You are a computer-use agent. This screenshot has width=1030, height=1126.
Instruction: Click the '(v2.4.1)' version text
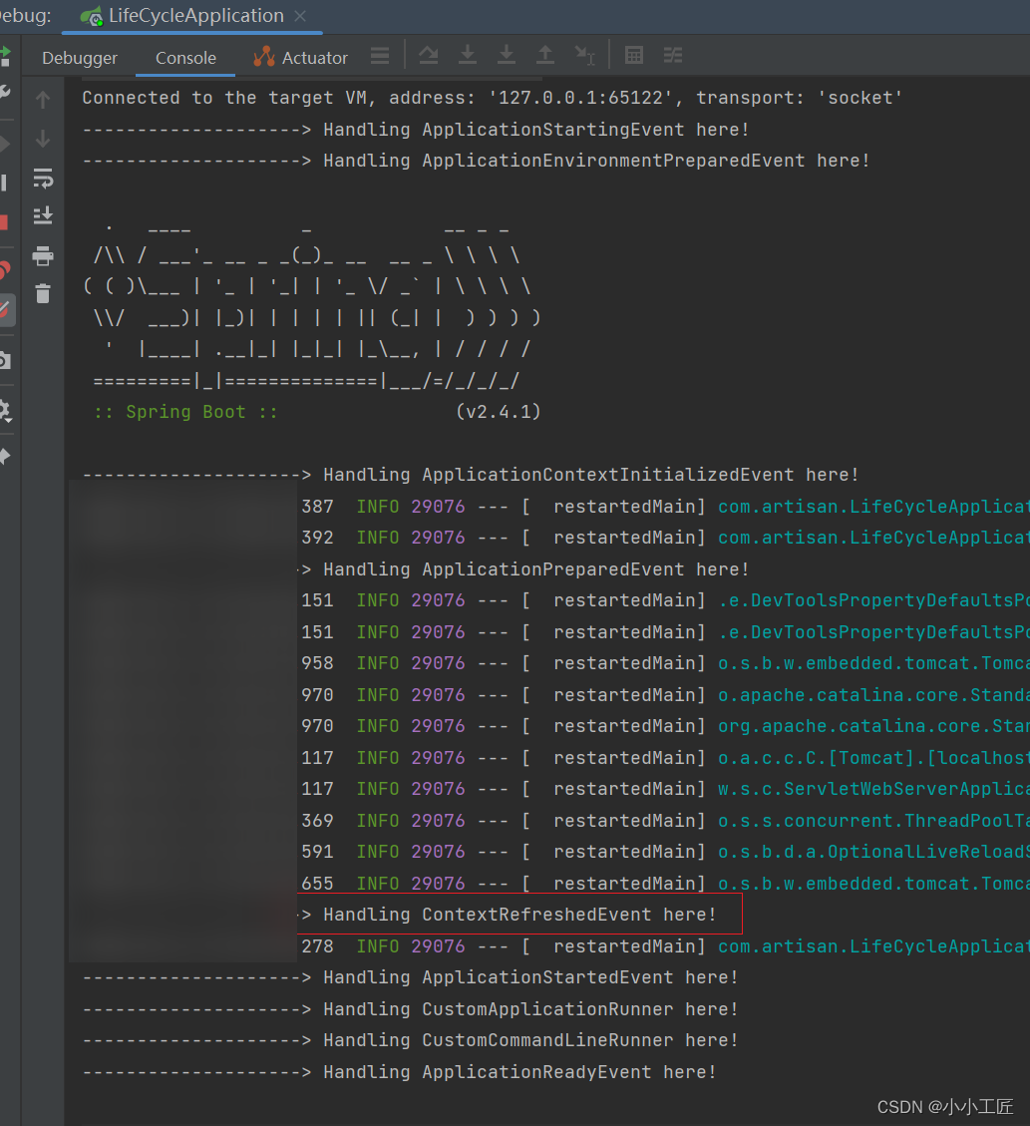[499, 412]
